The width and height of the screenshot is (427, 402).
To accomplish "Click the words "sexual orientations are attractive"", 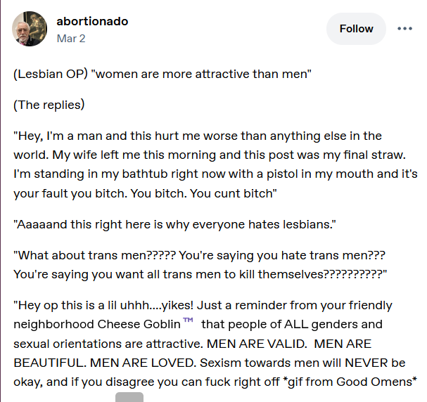I will (x=108, y=344).
